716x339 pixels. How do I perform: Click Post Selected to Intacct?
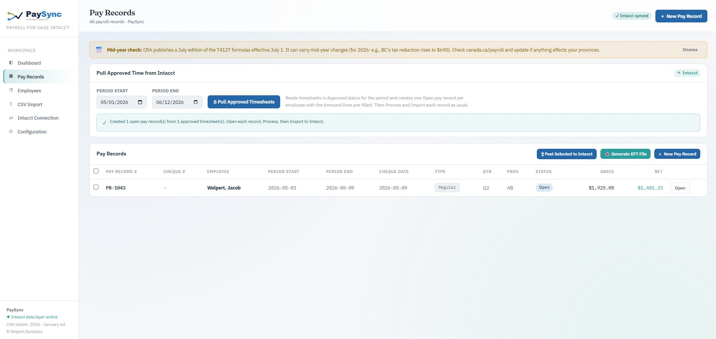[567, 154]
